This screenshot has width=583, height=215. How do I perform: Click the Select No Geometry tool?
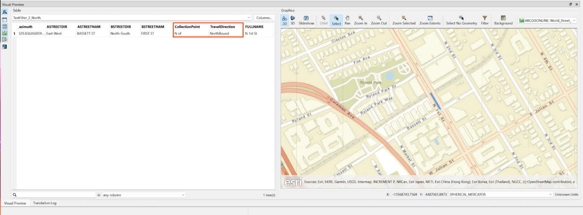coord(461,21)
